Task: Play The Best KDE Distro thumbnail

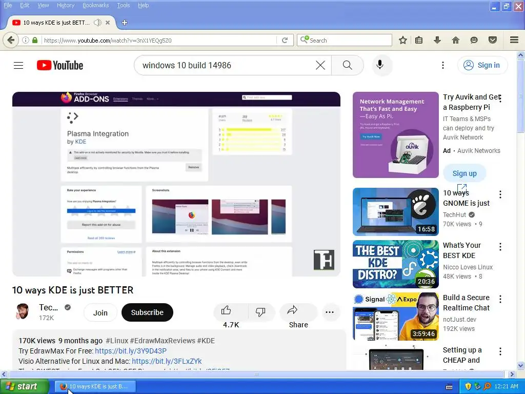Action: point(395,264)
